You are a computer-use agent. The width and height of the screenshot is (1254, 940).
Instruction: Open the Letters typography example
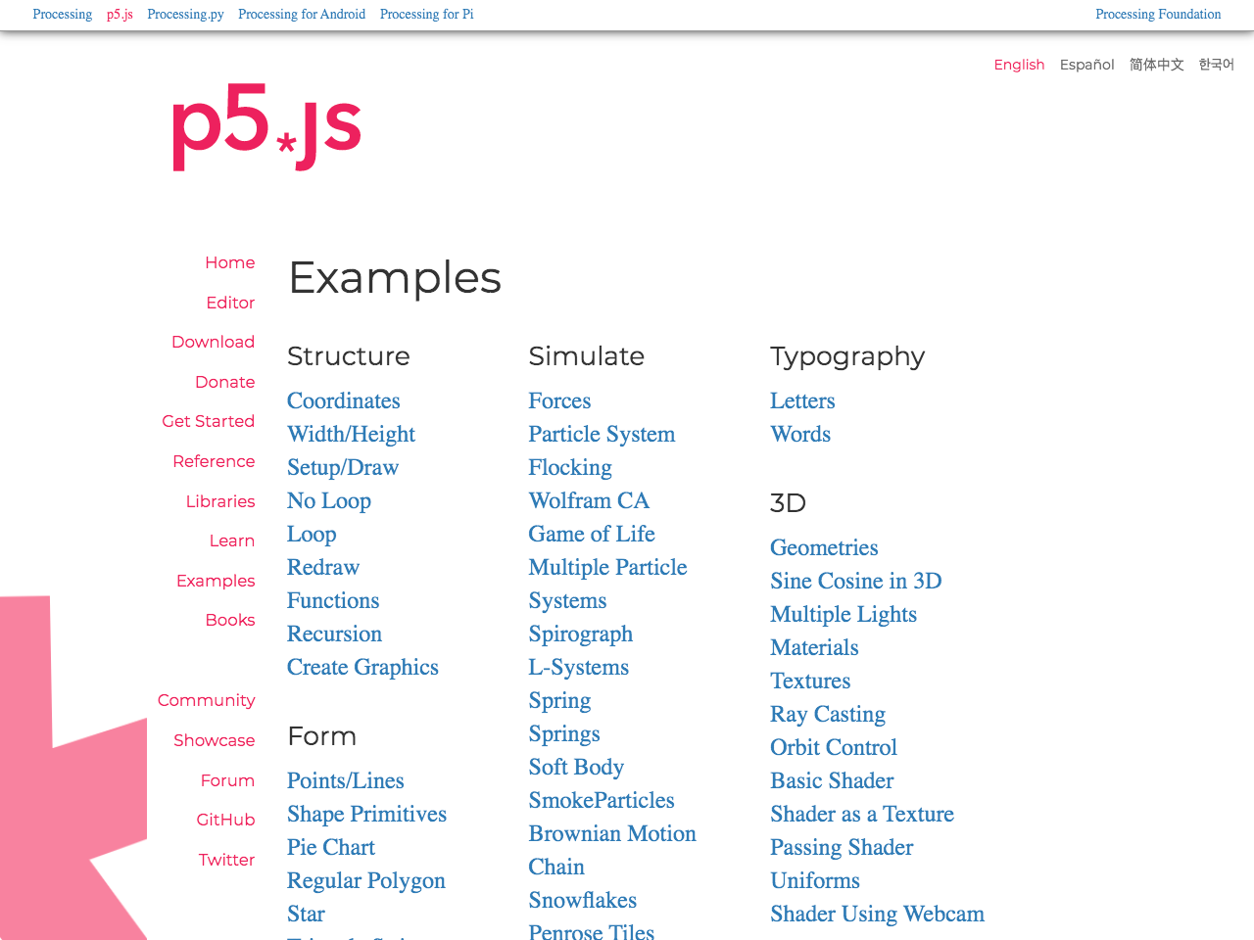pos(802,400)
